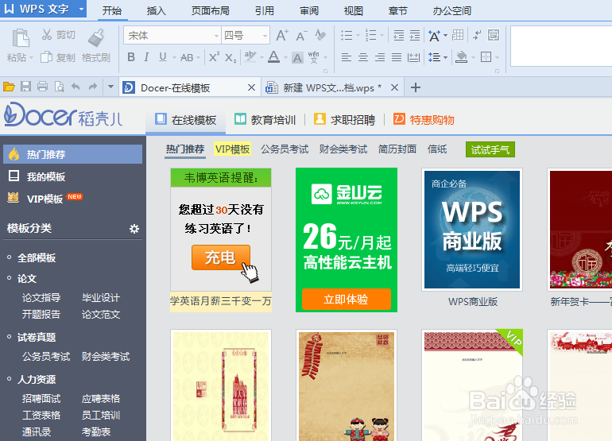Open the font size 四号 dropdown
The width and height of the screenshot is (612, 441).
tap(265, 36)
